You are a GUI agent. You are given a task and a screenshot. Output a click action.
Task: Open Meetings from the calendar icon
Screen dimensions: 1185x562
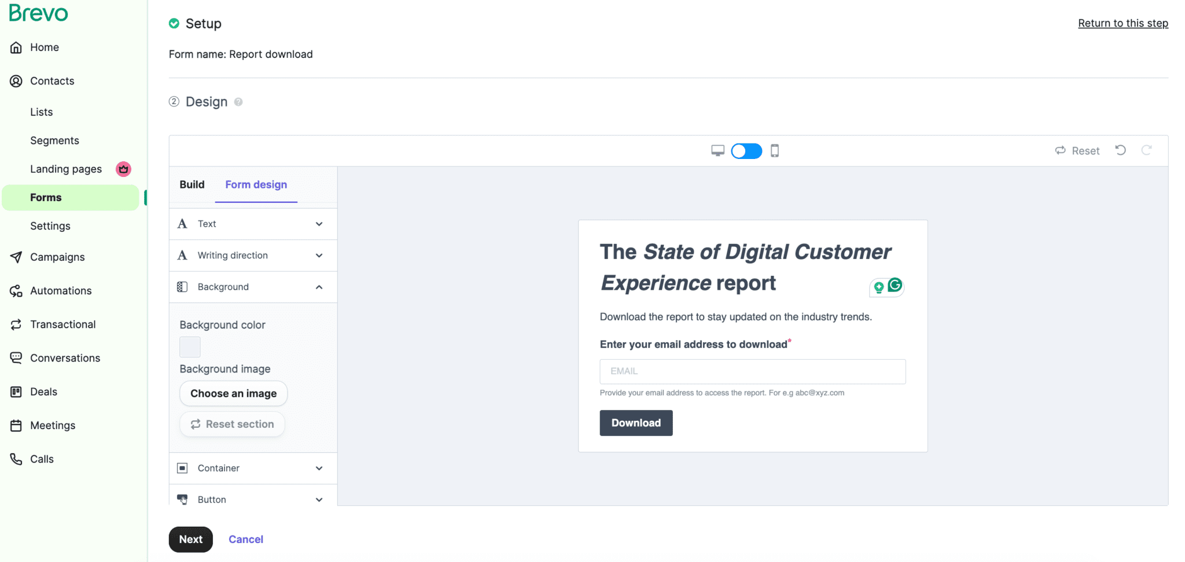[16, 425]
